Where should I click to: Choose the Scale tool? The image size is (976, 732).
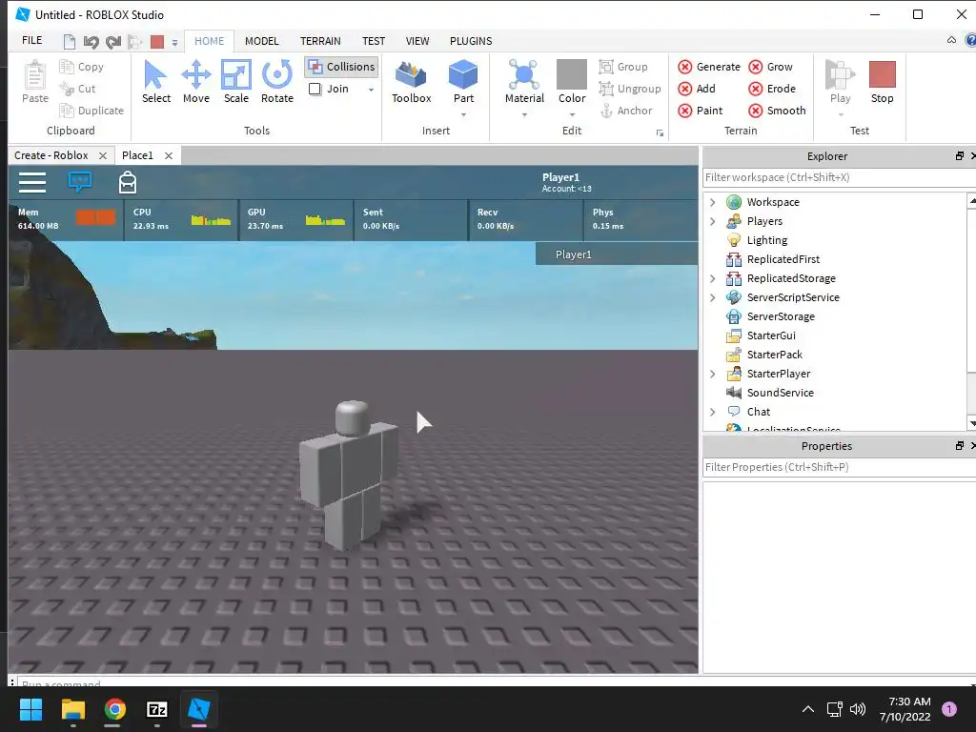(x=236, y=82)
